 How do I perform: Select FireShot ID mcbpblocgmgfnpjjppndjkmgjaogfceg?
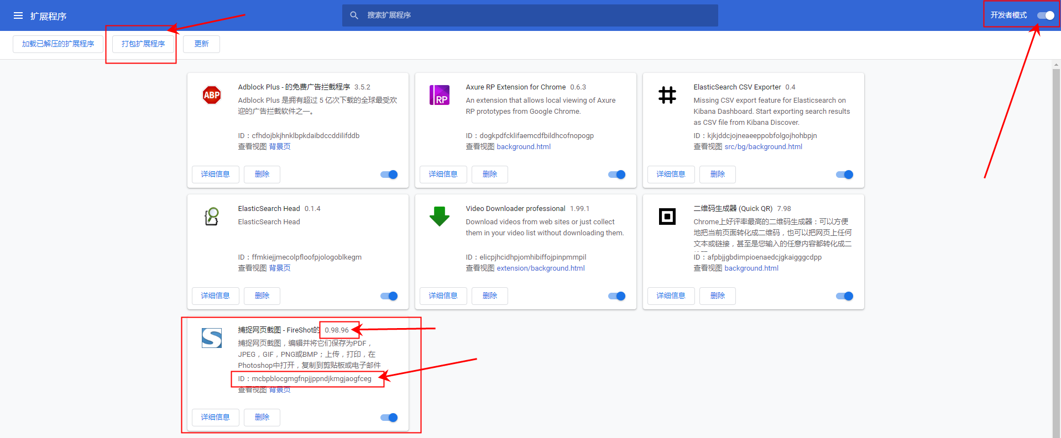coord(312,379)
